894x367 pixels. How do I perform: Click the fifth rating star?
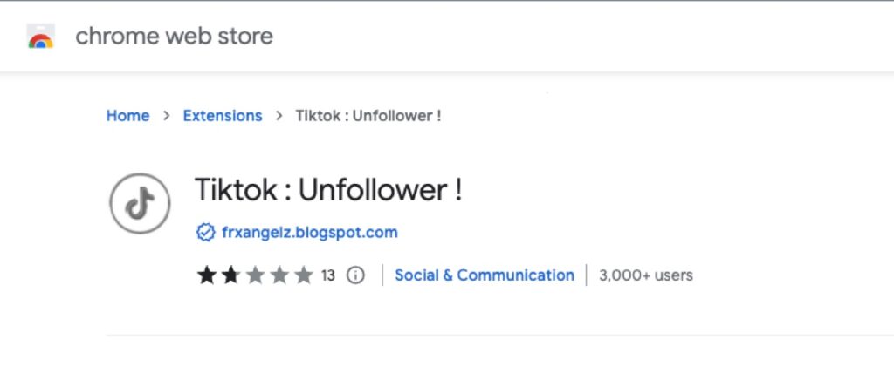pyautogui.click(x=304, y=275)
